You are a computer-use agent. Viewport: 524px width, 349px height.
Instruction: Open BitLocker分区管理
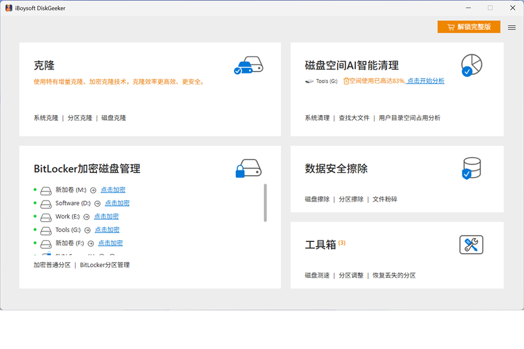point(105,265)
